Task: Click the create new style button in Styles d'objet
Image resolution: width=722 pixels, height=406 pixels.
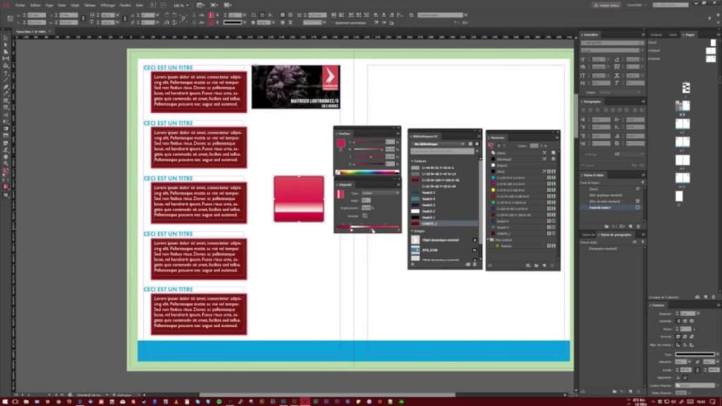Action: click(x=630, y=225)
